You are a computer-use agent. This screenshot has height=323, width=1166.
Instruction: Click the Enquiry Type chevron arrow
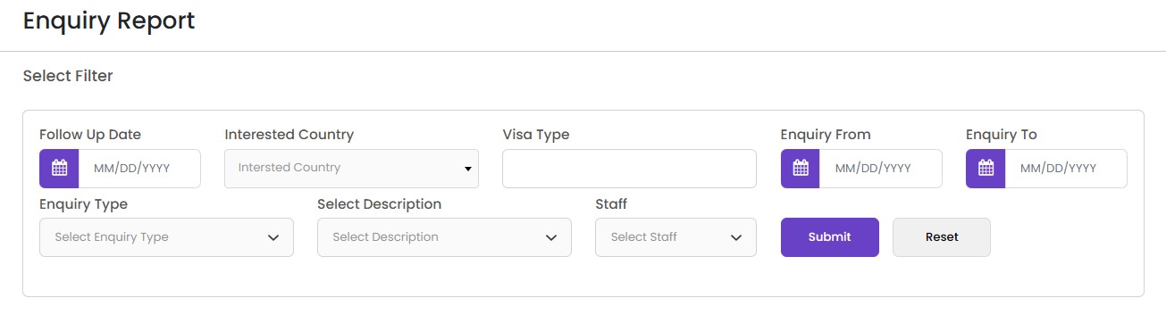point(273,238)
